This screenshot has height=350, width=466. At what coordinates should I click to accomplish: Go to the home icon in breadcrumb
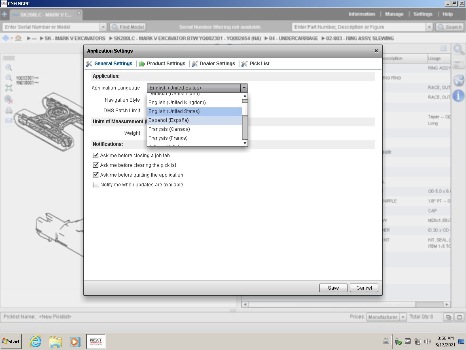[x=19, y=38]
